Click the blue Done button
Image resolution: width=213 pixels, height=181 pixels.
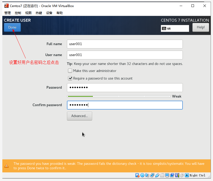pyautogui.click(x=12, y=27)
